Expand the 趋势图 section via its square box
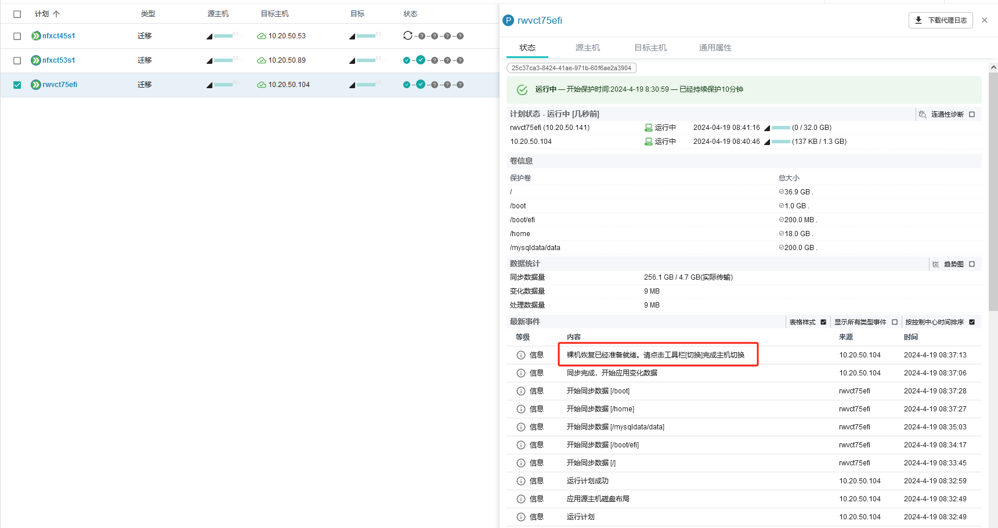 point(972,264)
